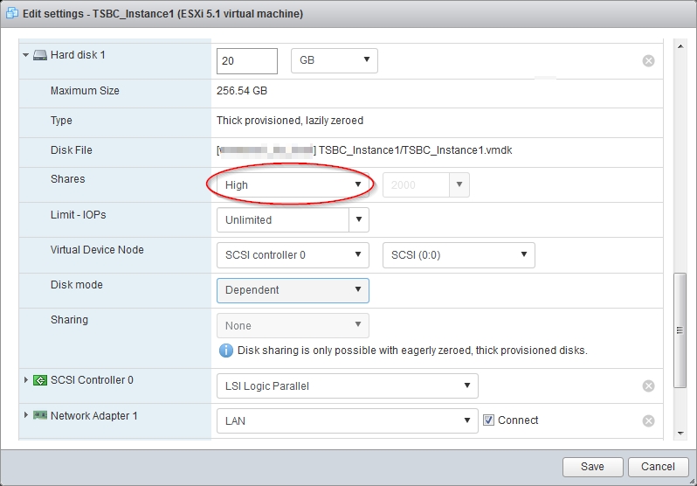This screenshot has width=697, height=486.
Task: Remove Network Adapter 1 with the X icon
Action: 648,420
